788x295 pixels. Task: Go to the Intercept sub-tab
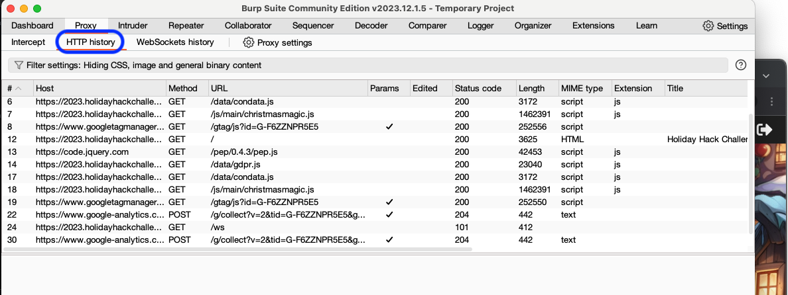(x=28, y=42)
